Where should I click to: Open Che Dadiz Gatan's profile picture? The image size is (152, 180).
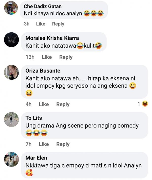(x=11, y=8)
